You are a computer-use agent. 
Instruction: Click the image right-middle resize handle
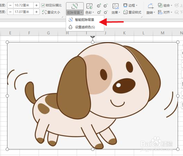(178, 96)
